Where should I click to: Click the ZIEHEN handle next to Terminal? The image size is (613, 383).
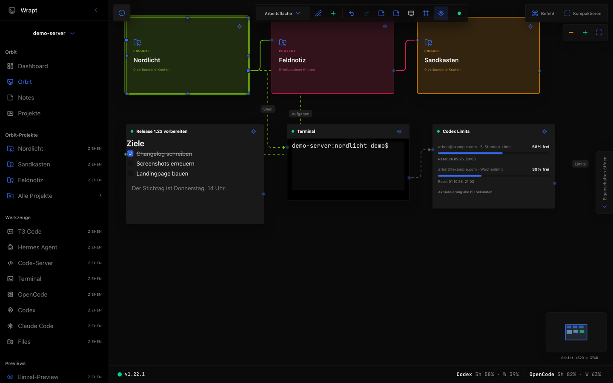(x=95, y=279)
